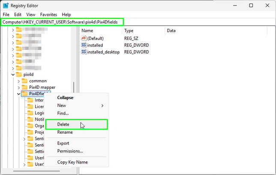
Task: Choose Delete in the context menu
Action: pos(77,124)
